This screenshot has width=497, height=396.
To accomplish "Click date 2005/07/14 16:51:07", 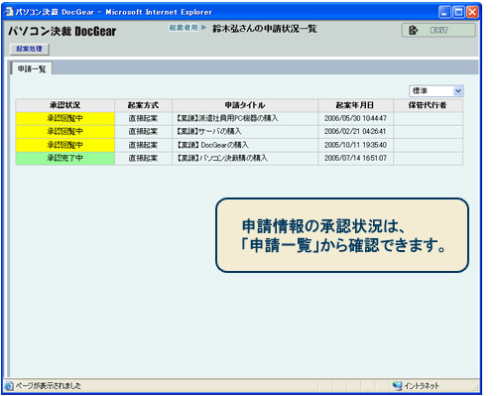I will coord(355,158).
